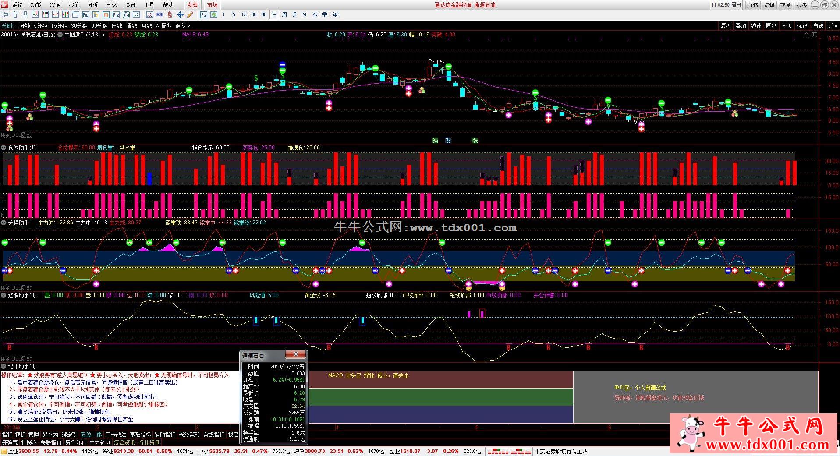
Task: Select the pencil drawing tool icon
Action: 190,14
